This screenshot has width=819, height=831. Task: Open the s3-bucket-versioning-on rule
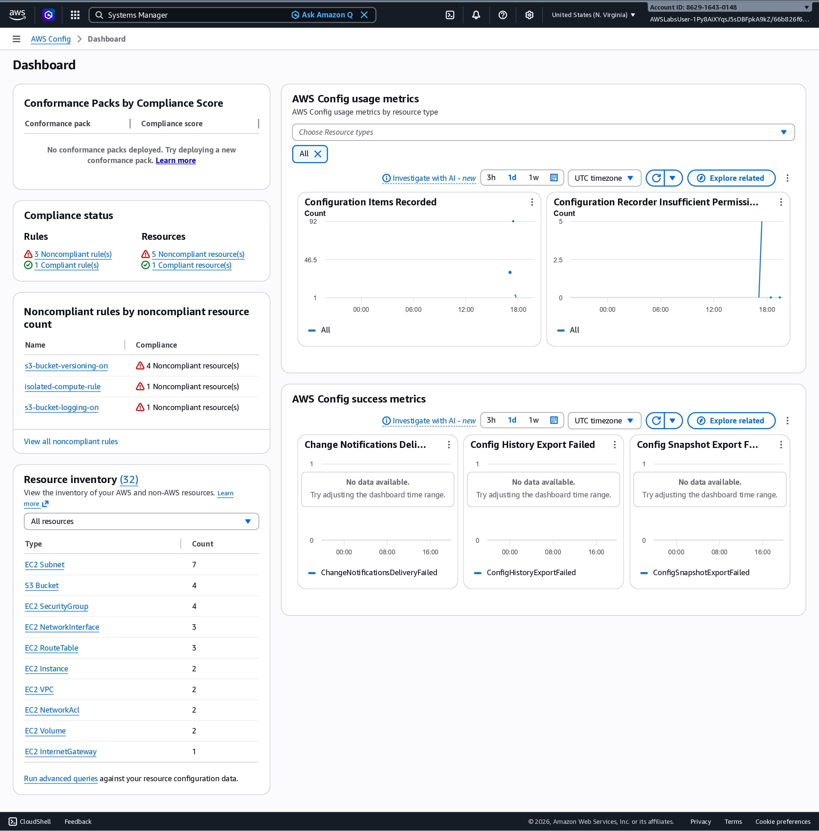coord(66,366)
